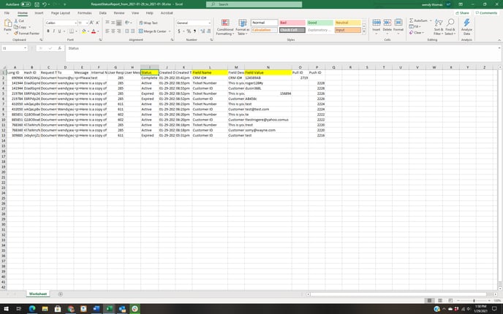Click the Share button

pyautogui.click(x=461, y=12)
